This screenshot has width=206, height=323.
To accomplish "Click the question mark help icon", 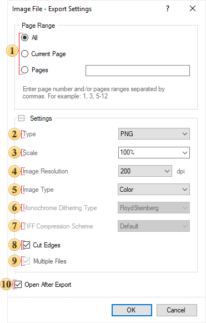I will point(168,8).
